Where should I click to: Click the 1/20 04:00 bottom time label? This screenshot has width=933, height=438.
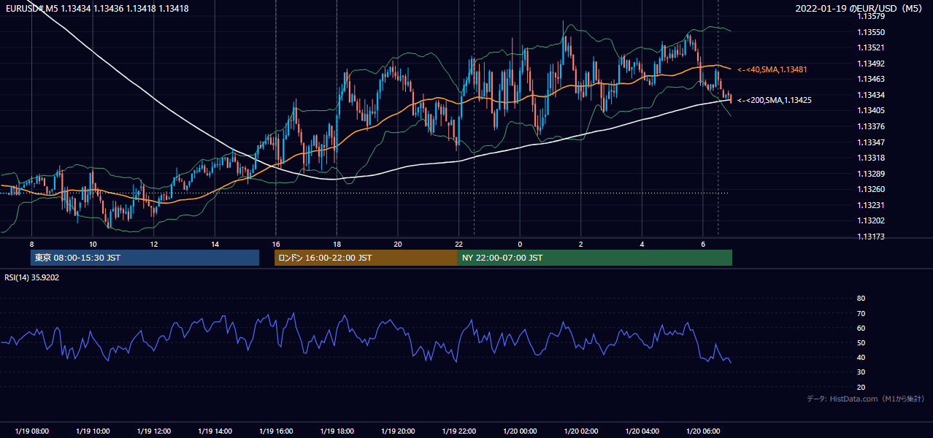pos(642,431)
